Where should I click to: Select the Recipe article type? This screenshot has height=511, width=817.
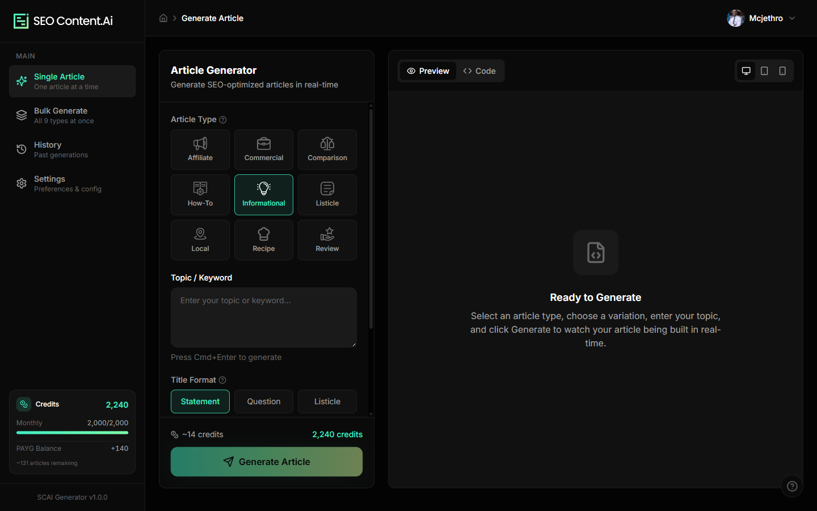(x=264, y=240)
